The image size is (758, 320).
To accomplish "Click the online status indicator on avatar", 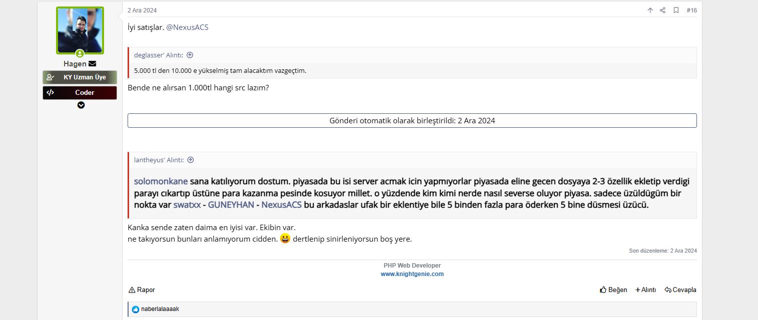I will (80, 53).
